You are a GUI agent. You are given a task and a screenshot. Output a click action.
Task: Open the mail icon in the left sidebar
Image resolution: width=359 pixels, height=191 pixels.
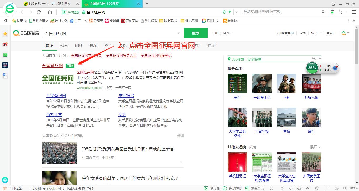pyautogui.click(x=5, y=55)
